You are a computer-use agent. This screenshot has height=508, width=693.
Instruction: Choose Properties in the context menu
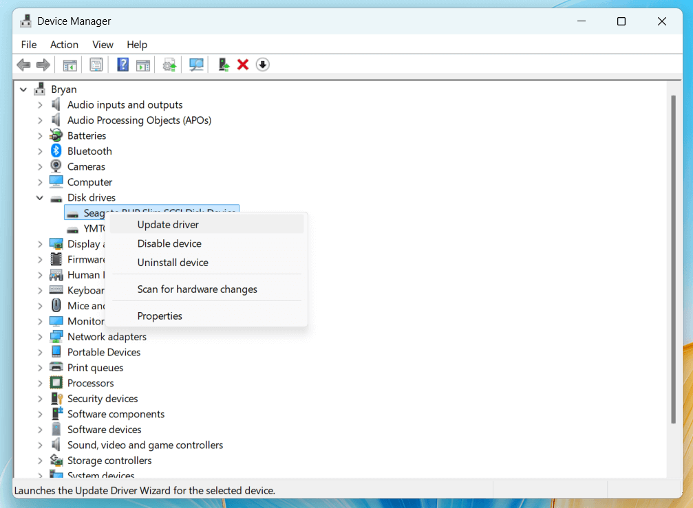(x=160, y=316)
